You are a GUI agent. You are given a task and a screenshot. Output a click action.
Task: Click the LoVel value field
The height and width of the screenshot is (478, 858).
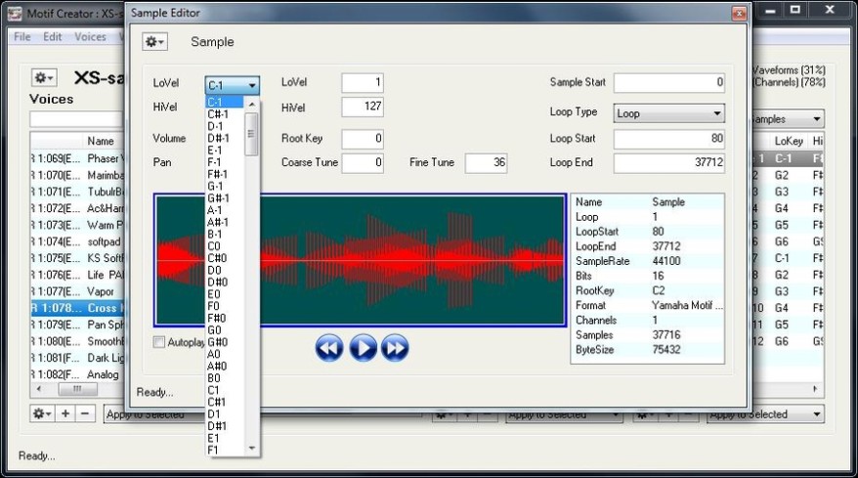363,83
